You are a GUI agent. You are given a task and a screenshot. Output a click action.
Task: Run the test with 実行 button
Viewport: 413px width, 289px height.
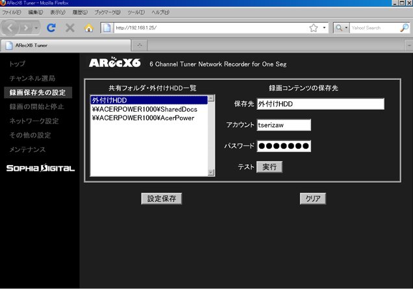pos(269,167)
